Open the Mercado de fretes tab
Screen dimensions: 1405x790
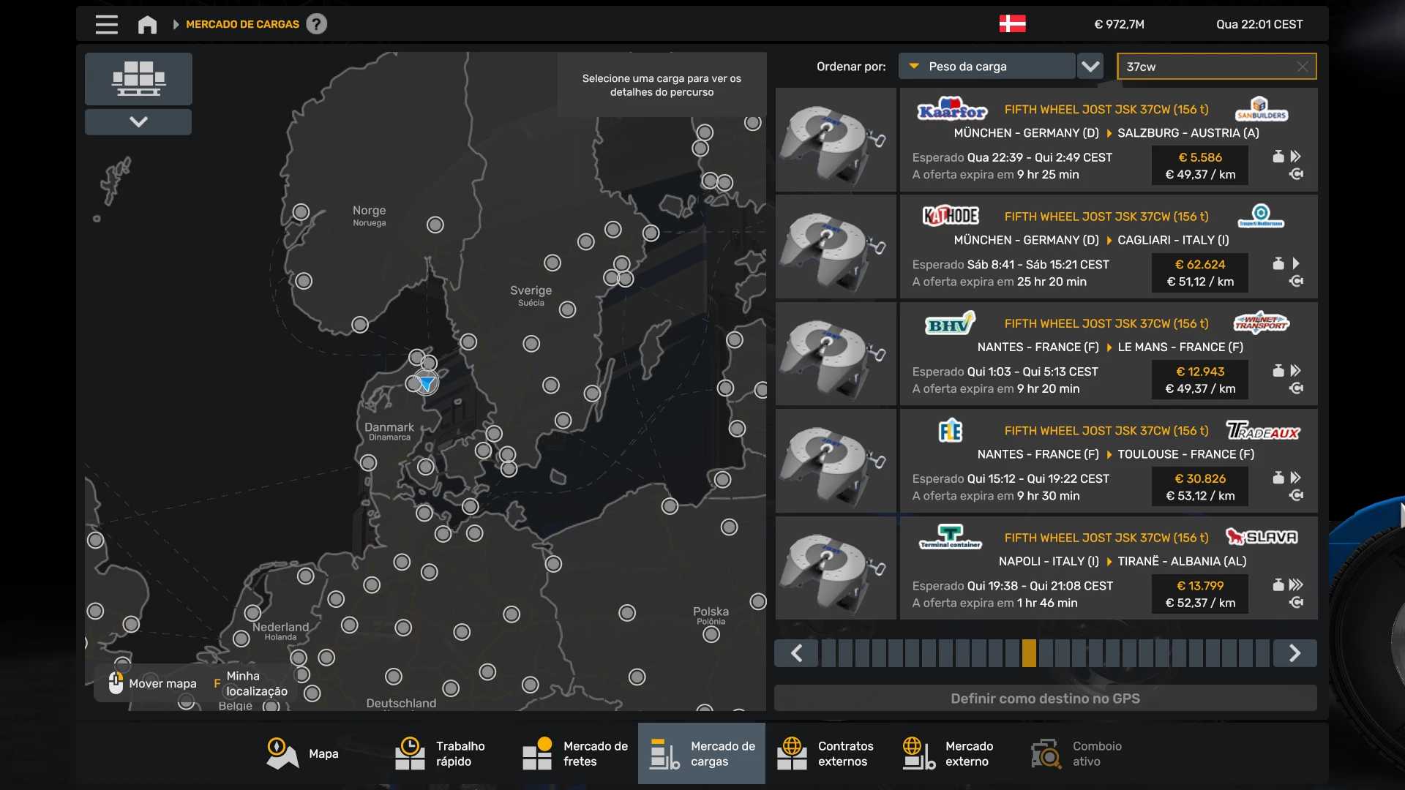tap(574, 753)
